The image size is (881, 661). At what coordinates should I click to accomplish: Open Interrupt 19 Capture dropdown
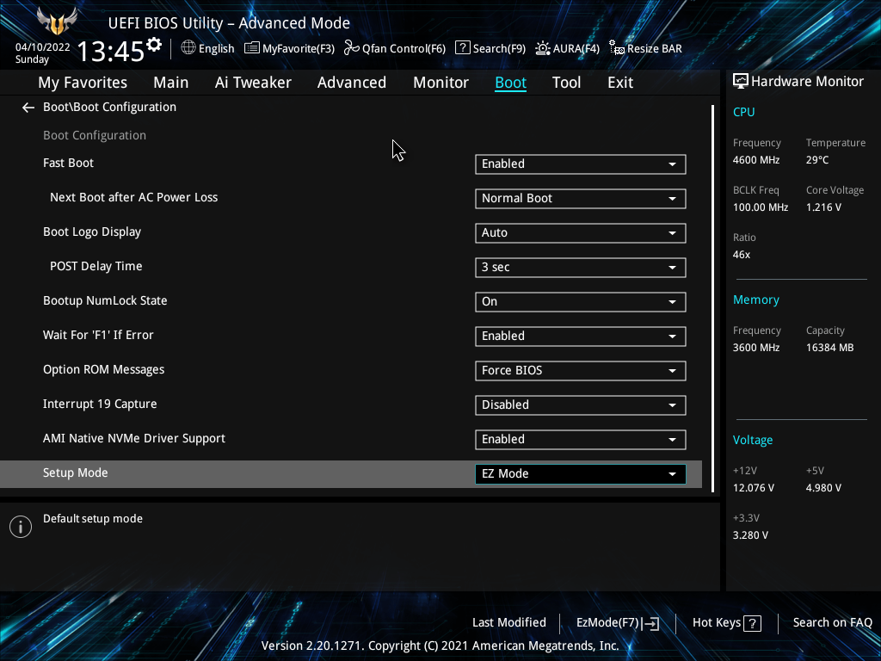[581, 405]
